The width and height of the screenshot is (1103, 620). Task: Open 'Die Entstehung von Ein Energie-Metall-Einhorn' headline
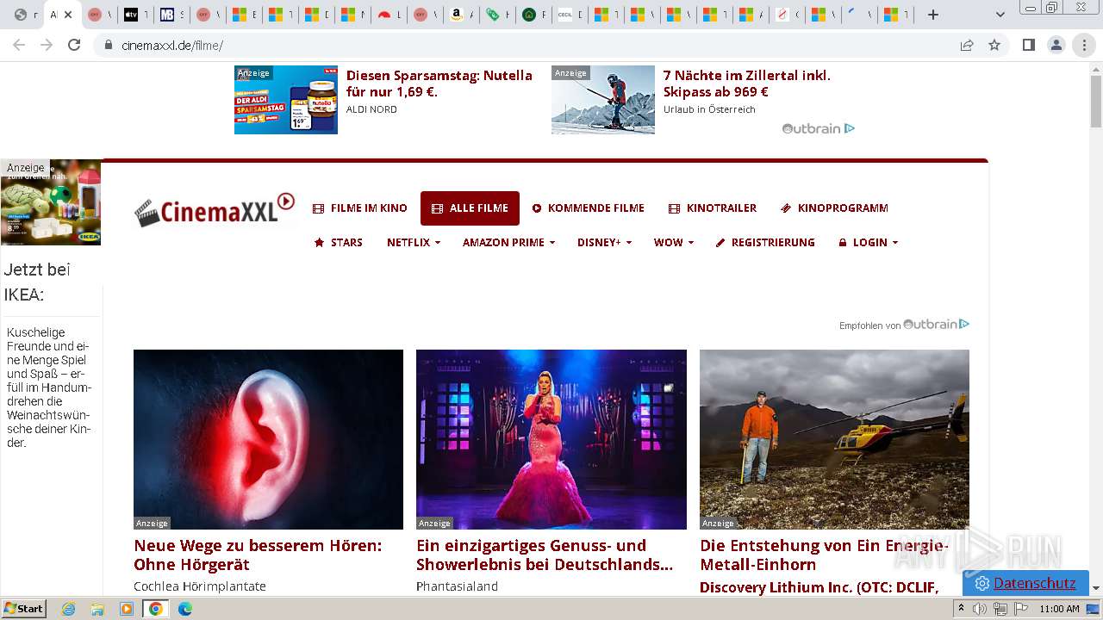pyautogui.click(x=824, y=555)
